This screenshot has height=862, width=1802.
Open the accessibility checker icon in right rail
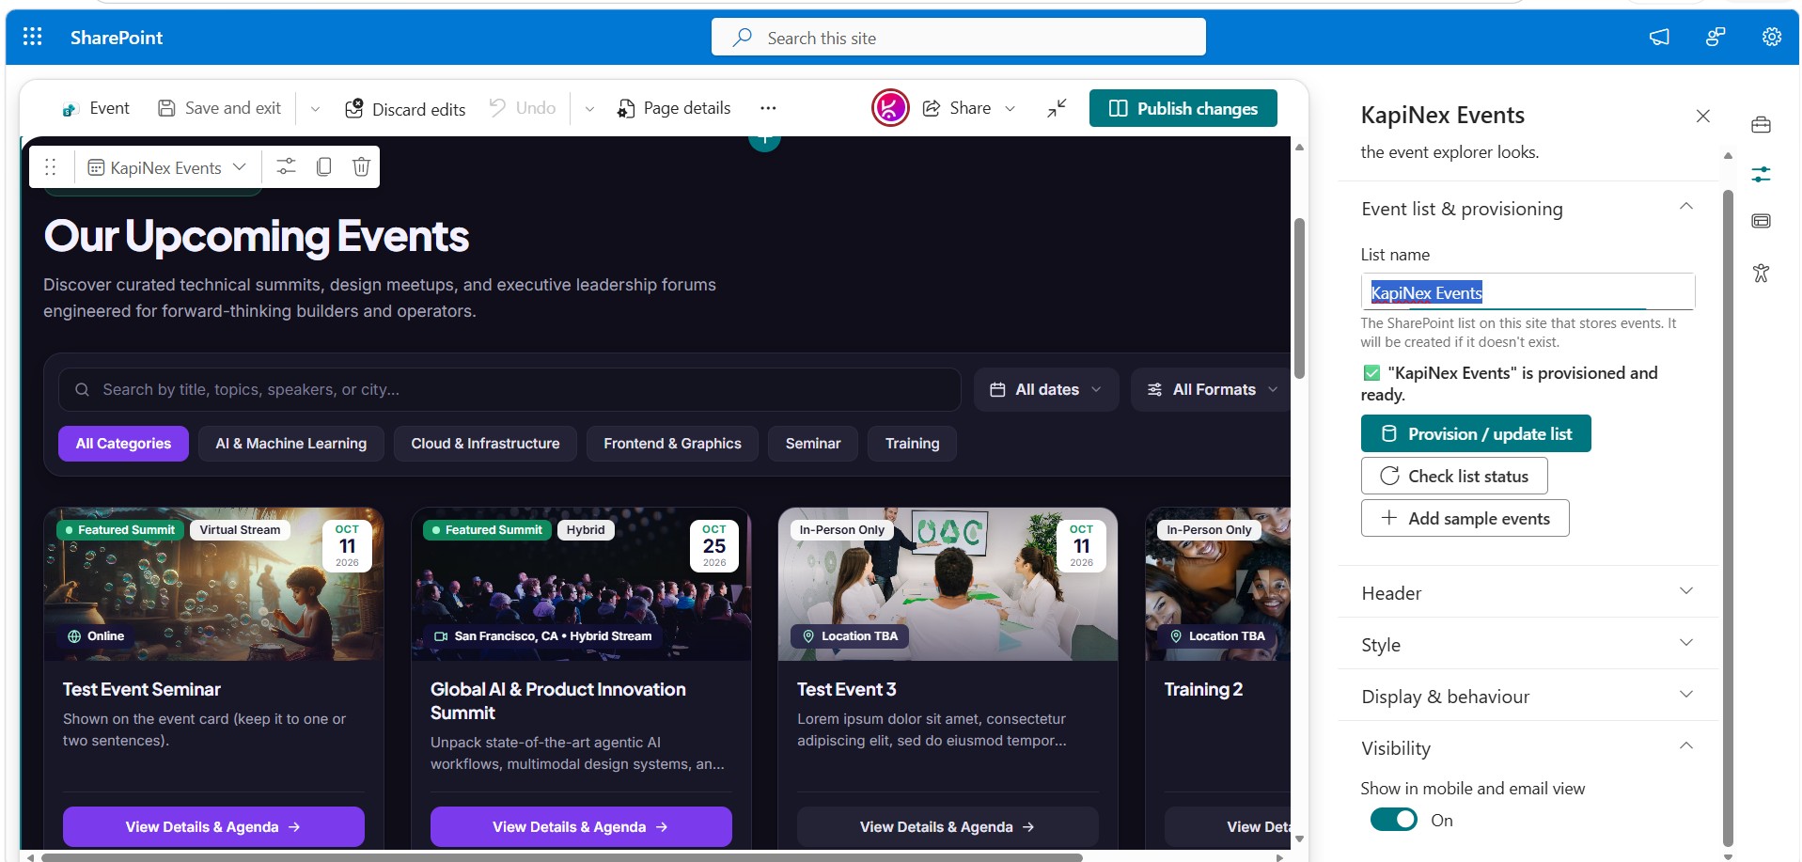click(1761, 273)
